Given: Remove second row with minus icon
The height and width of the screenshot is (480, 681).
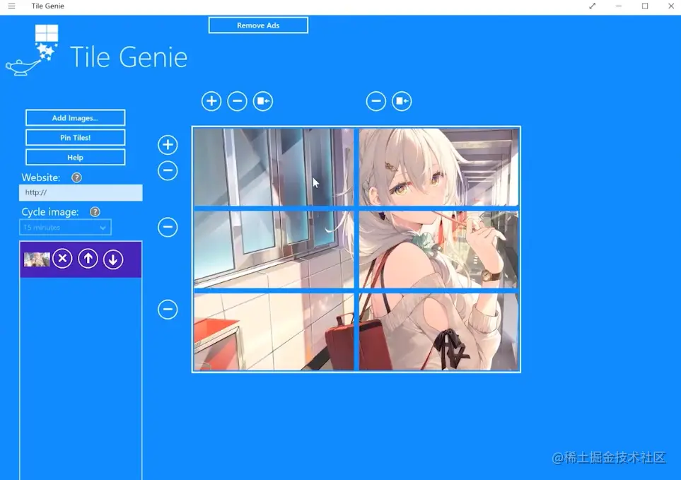Looking at the screenshot, I should (x=168, y=227).
